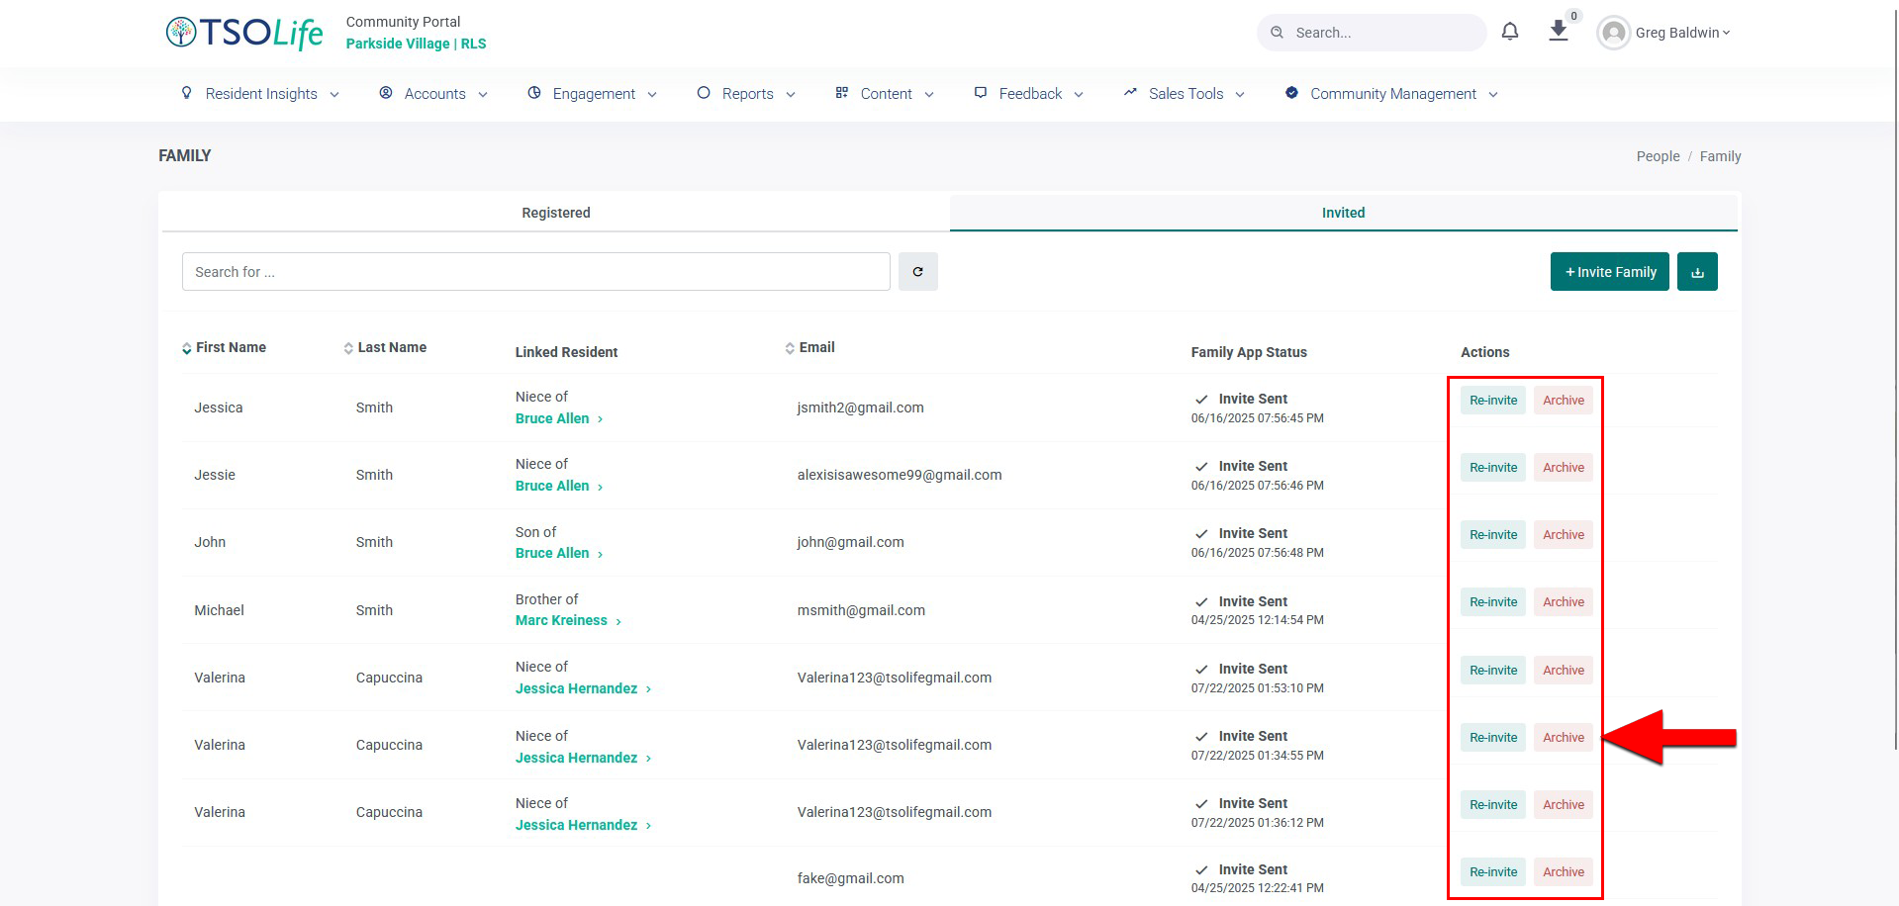Click the Feedback chat icon

pyautogui.click(x=981, y=93)
